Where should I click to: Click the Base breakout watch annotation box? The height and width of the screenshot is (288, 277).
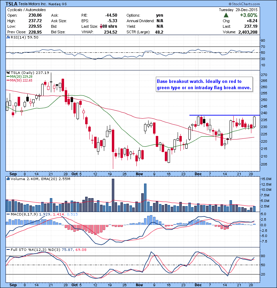tap(204, 84)
